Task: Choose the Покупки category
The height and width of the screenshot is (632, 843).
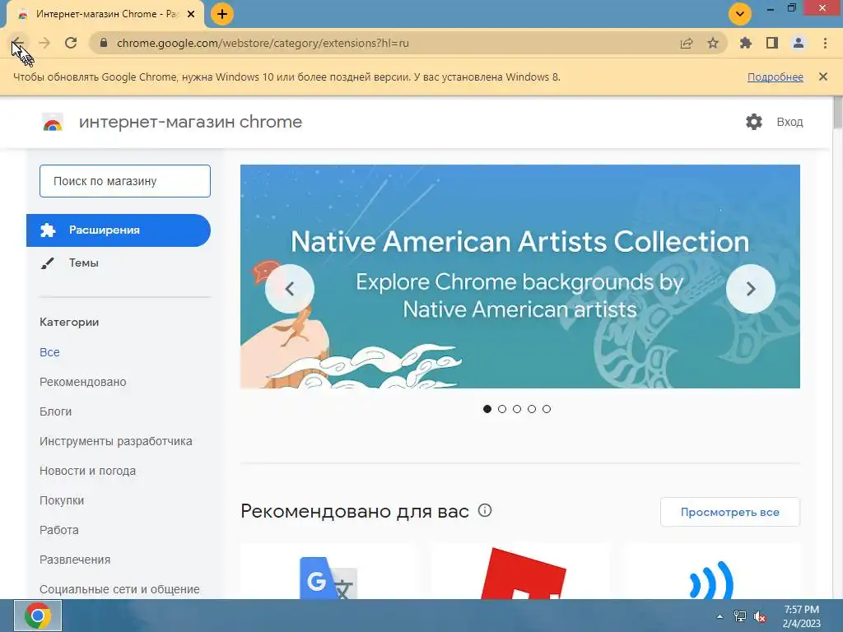Action: 61,500
